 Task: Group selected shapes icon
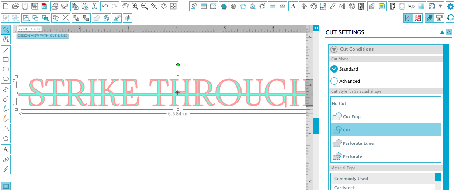coord(6,18)
